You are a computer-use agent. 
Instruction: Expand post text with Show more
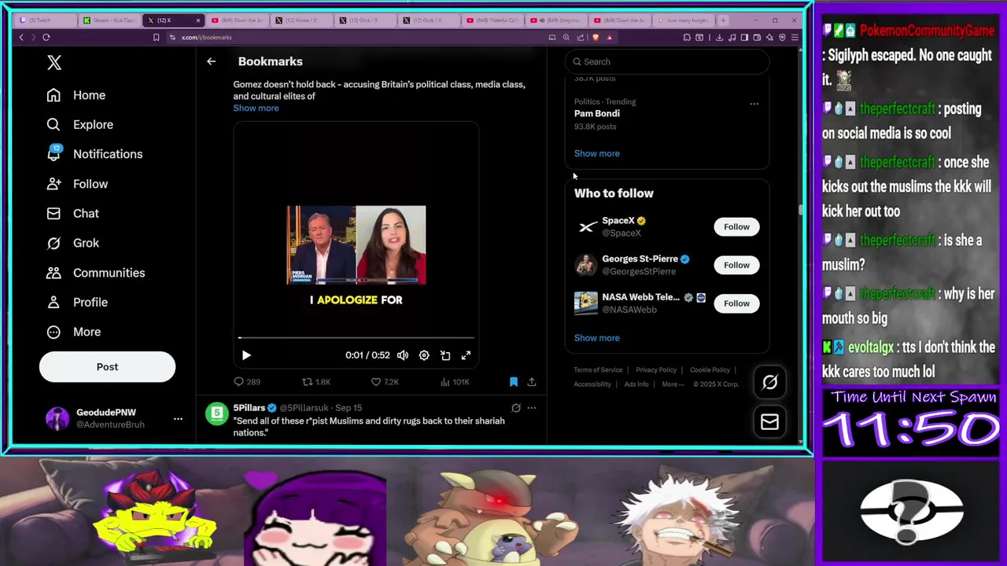pos(256,108)
